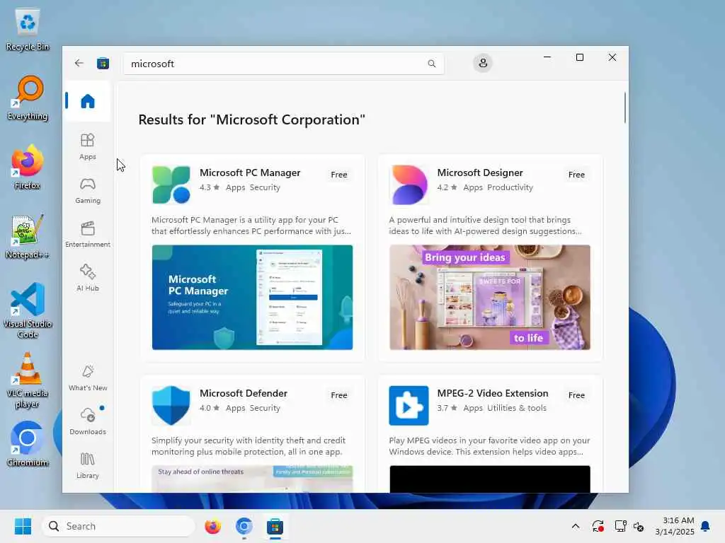This screenshot has height=543, width=725.
Task: Click Productivity category under Microsoft Designer
Action: coord(510,187)
